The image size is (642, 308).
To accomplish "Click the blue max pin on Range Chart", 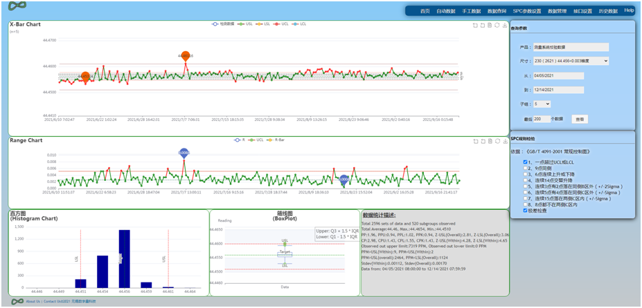I will coord(184,153).
